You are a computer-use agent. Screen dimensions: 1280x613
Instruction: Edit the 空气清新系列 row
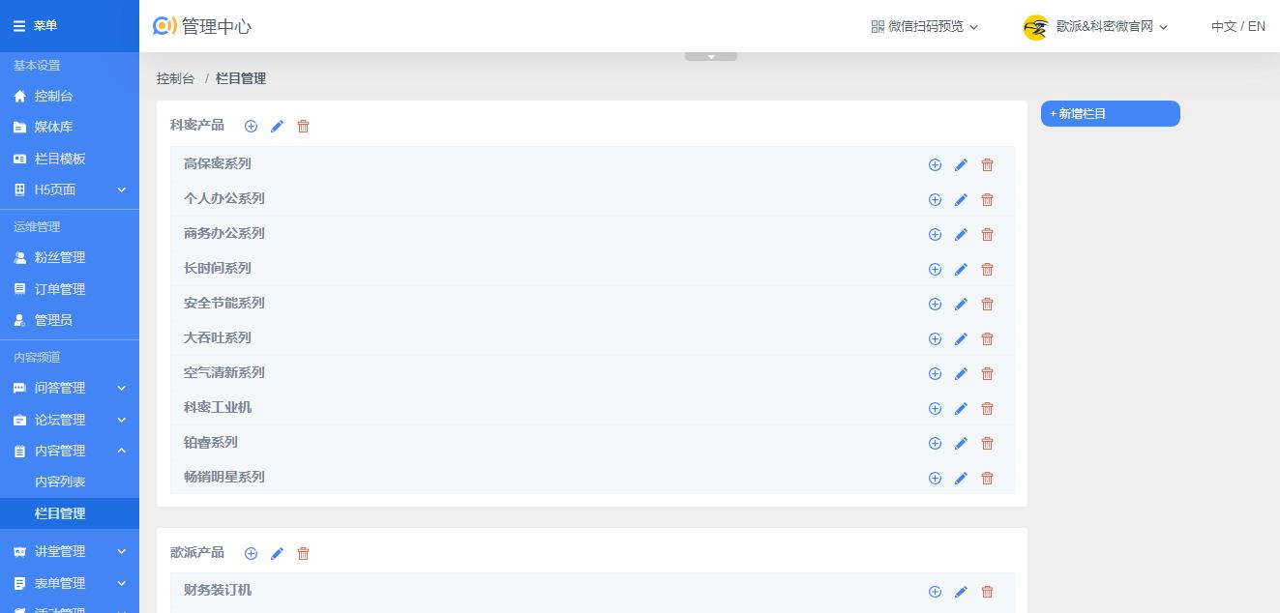click(961, 374)
